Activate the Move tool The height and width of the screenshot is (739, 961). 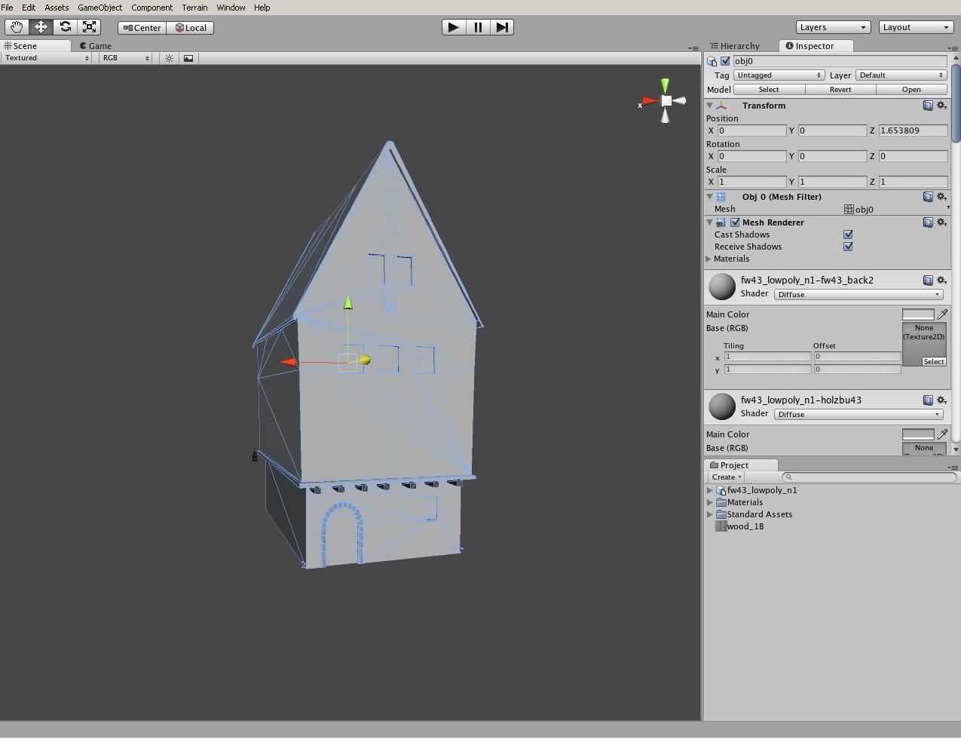pos(41,26)
